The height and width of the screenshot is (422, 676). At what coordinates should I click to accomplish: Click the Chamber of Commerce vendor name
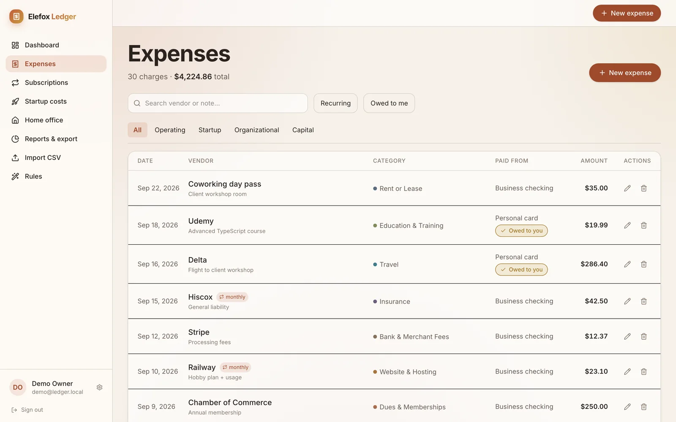[x=230, y=403]
